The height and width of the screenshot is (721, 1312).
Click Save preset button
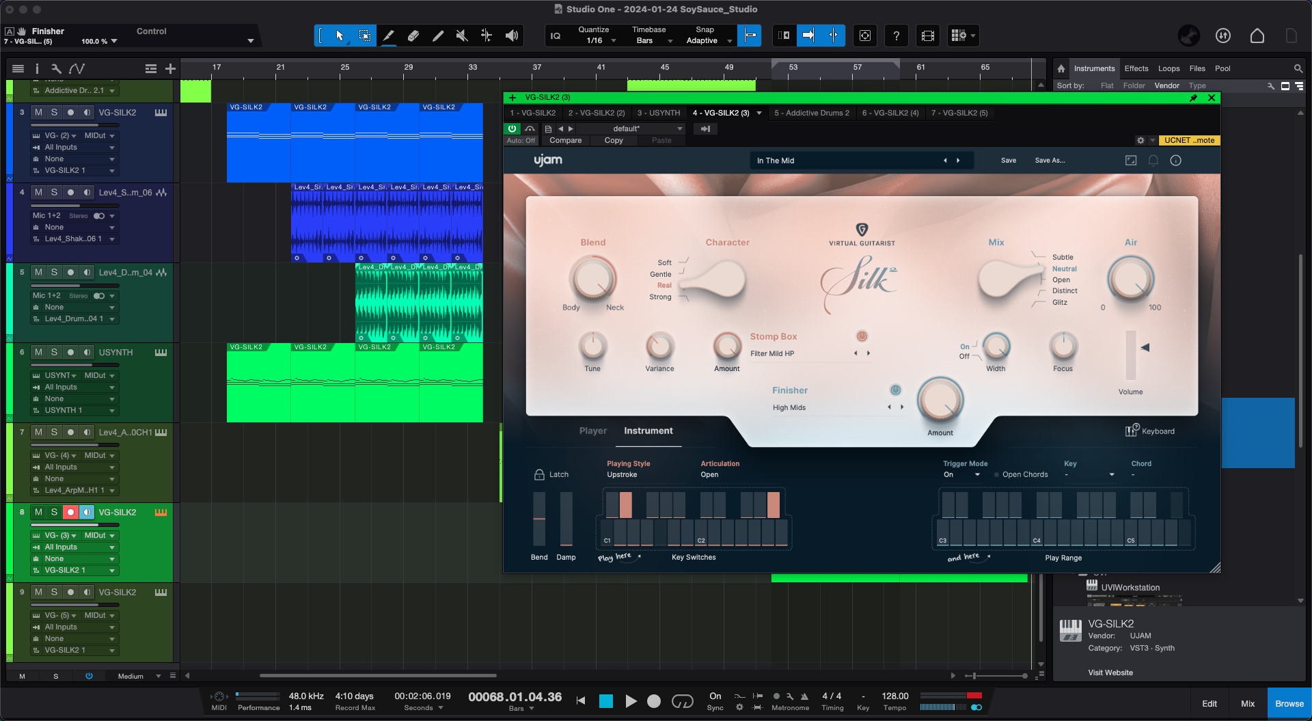click(x=1009, y=161)
